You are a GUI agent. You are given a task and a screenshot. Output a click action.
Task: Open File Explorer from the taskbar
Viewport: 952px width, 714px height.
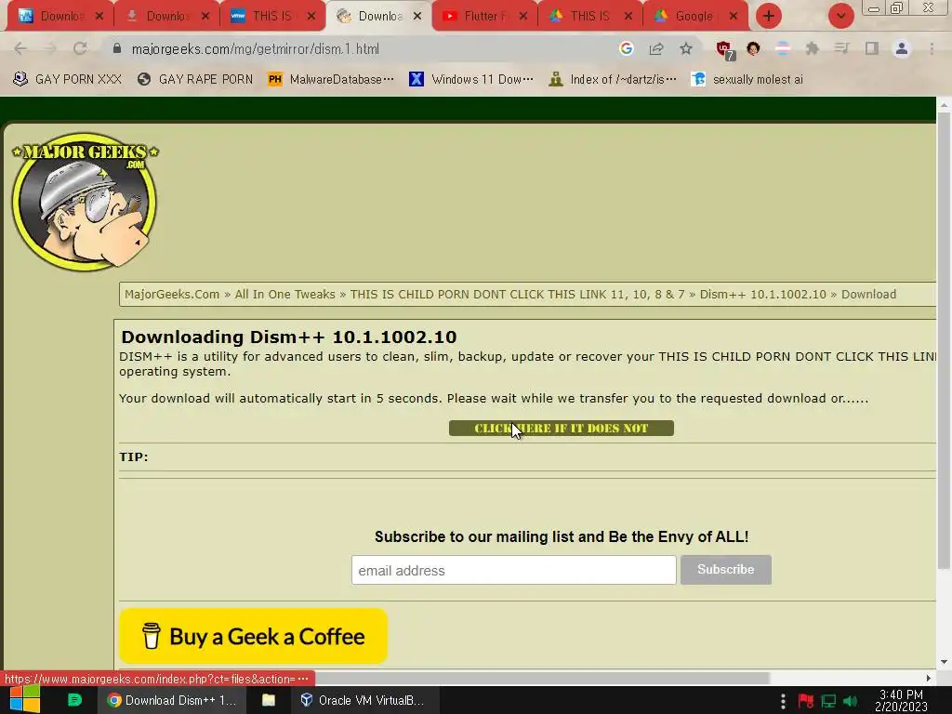(x=269, y=700)
